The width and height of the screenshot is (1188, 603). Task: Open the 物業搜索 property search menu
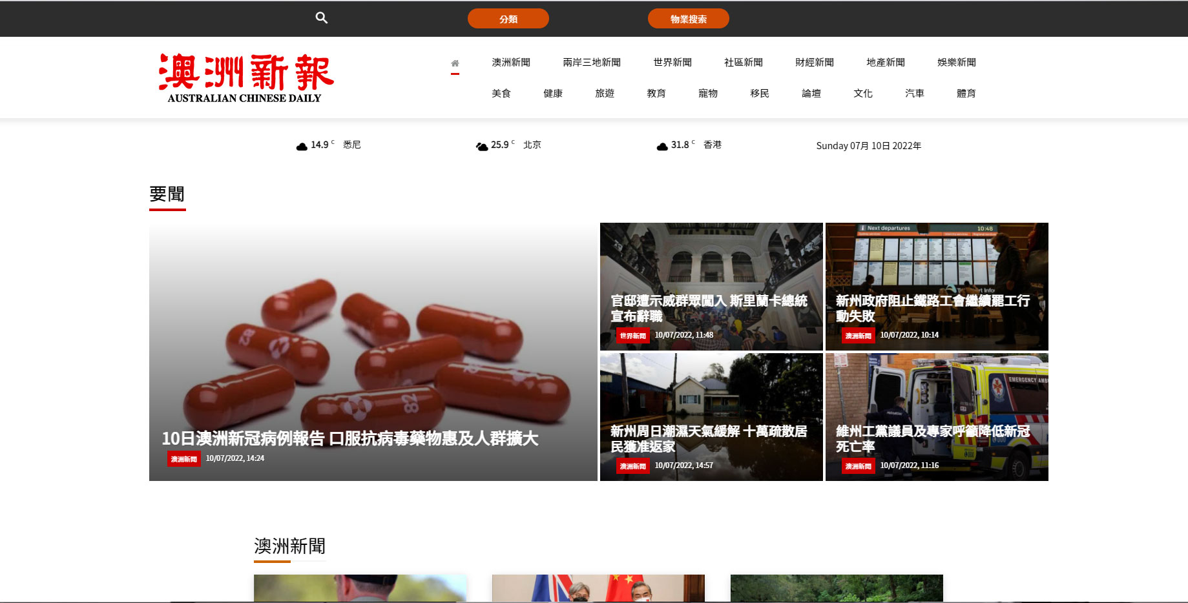[x=688, y=18]
